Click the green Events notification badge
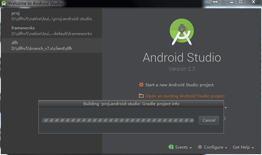The width and height of the screenshot is (262, 155). 171,147
